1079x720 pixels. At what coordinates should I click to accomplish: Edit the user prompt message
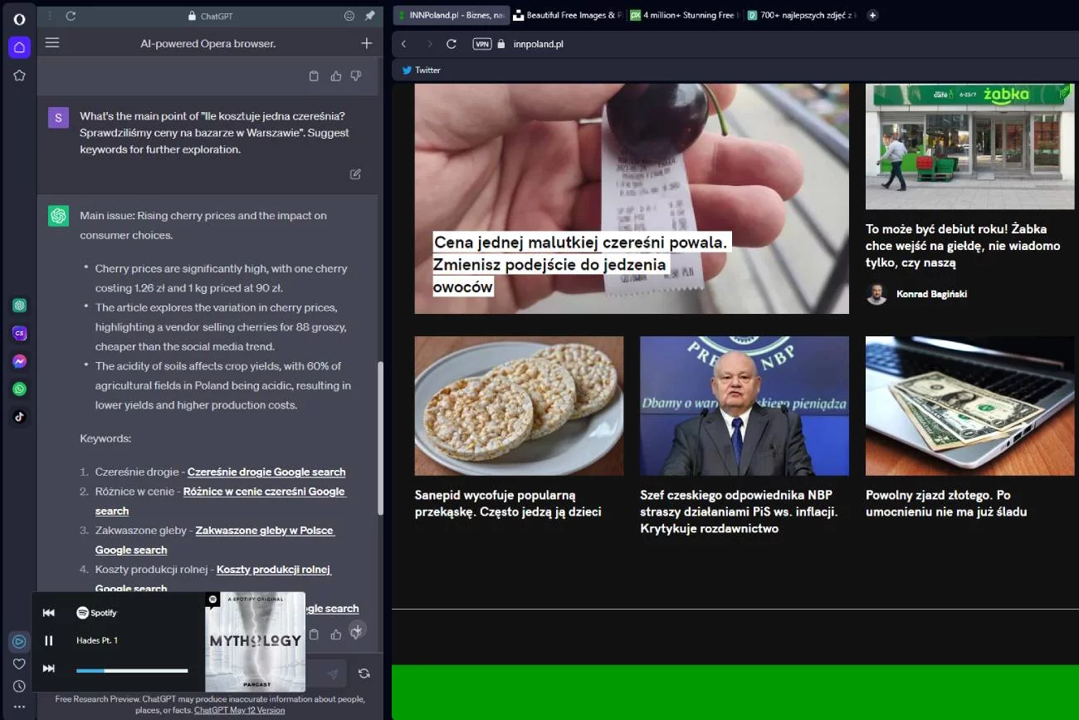(355, 174)
